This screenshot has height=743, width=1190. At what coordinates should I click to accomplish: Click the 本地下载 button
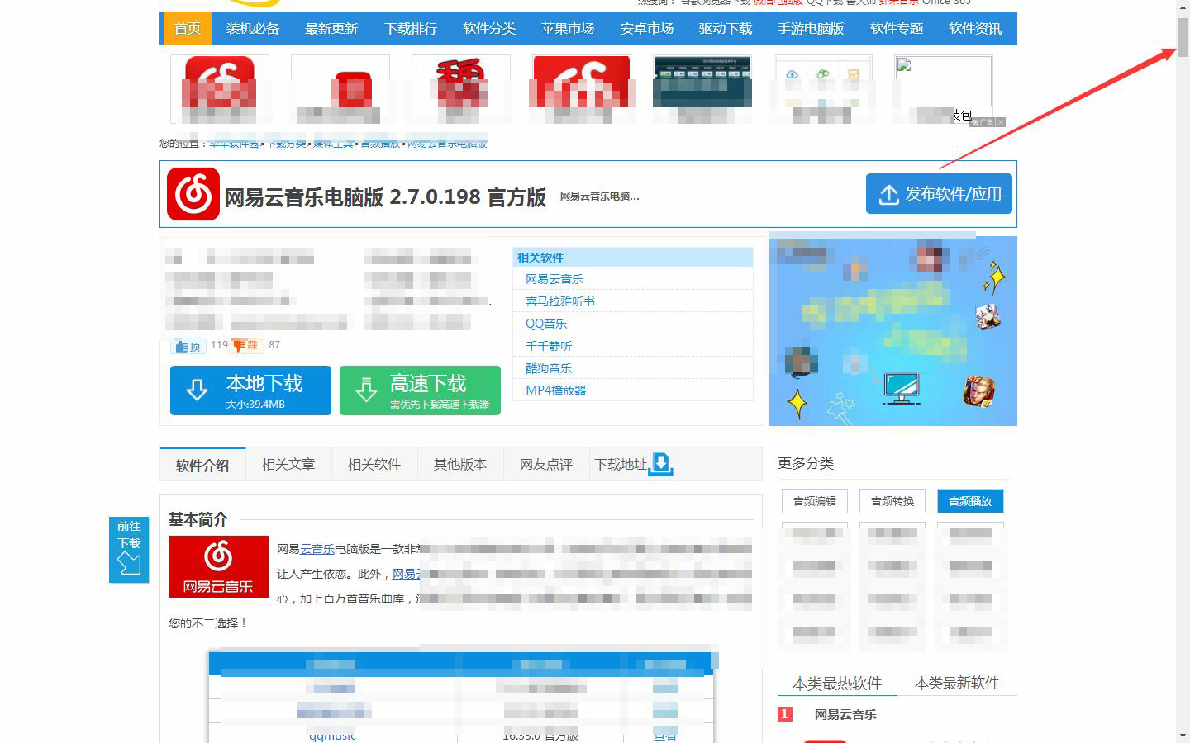(250, 390)
